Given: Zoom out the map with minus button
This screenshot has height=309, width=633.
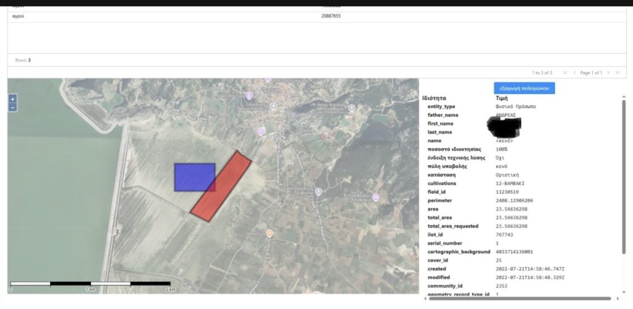Looking at the screenshot, I should click(x=13, y=108).
